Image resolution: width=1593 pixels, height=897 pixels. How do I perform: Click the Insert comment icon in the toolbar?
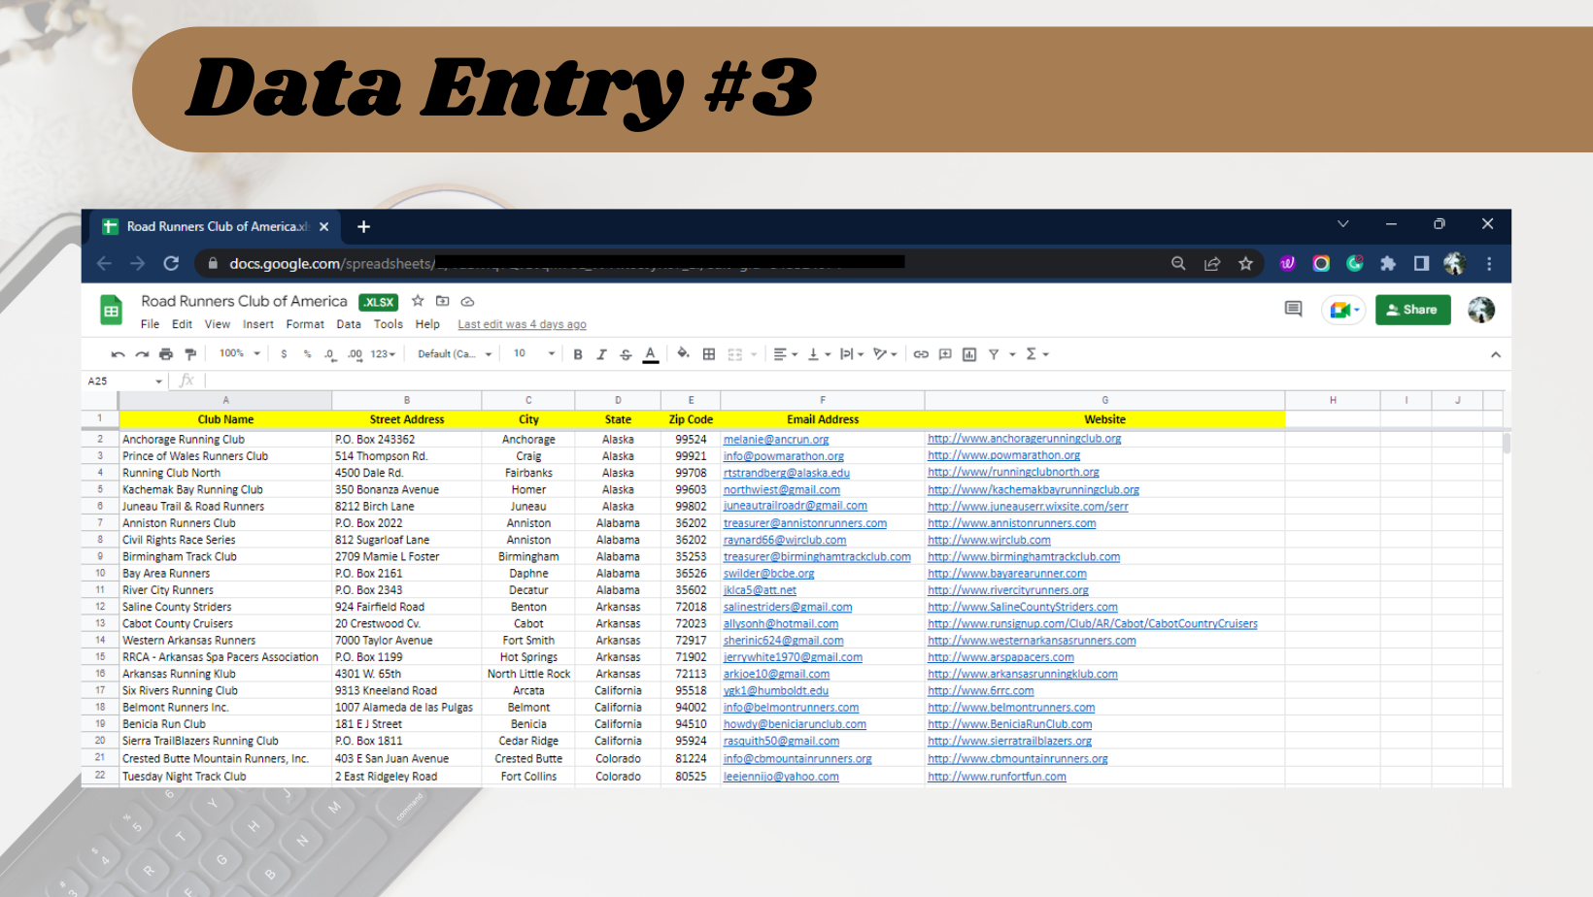pos(945,354)
